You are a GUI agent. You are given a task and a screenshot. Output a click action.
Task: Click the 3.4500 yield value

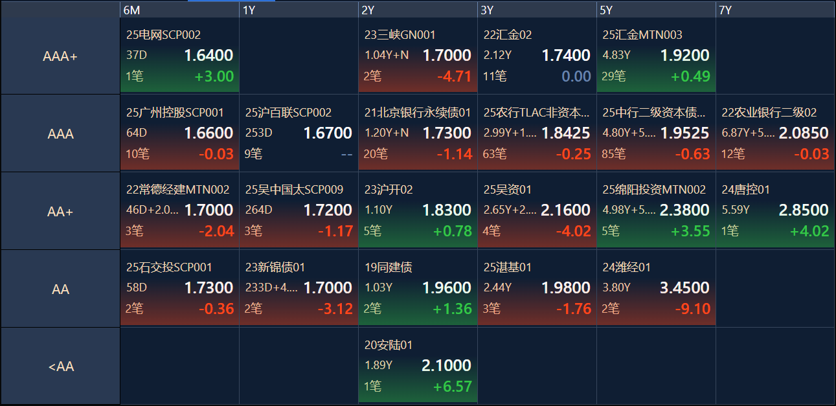(x=685, y=288)
